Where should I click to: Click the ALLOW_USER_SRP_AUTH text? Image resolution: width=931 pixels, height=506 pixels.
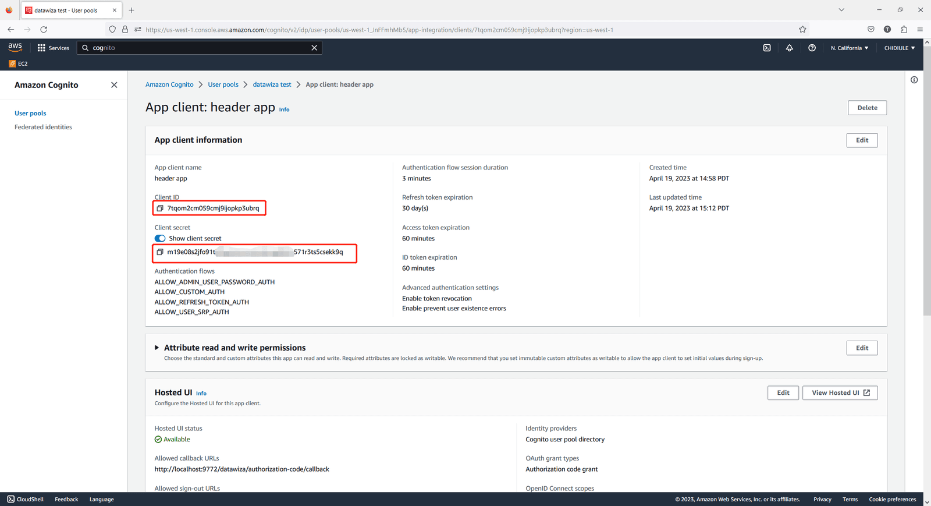pos(191,312)
